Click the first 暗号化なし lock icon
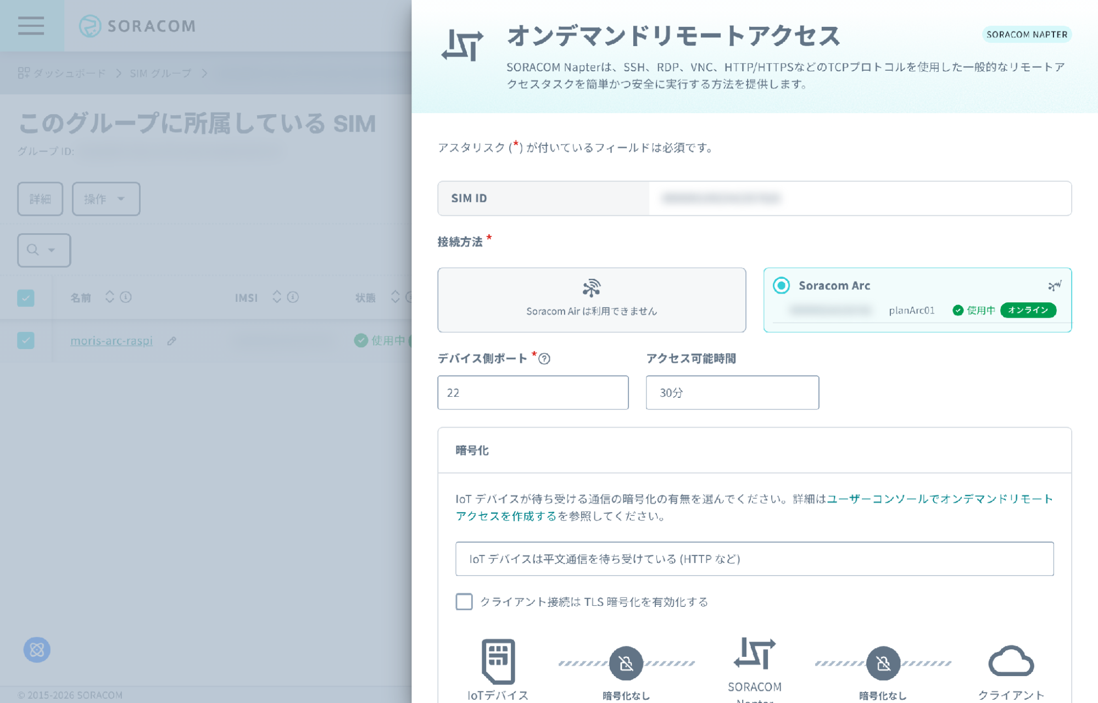The height and width of the screenshot is (703, 1098). 626,663
